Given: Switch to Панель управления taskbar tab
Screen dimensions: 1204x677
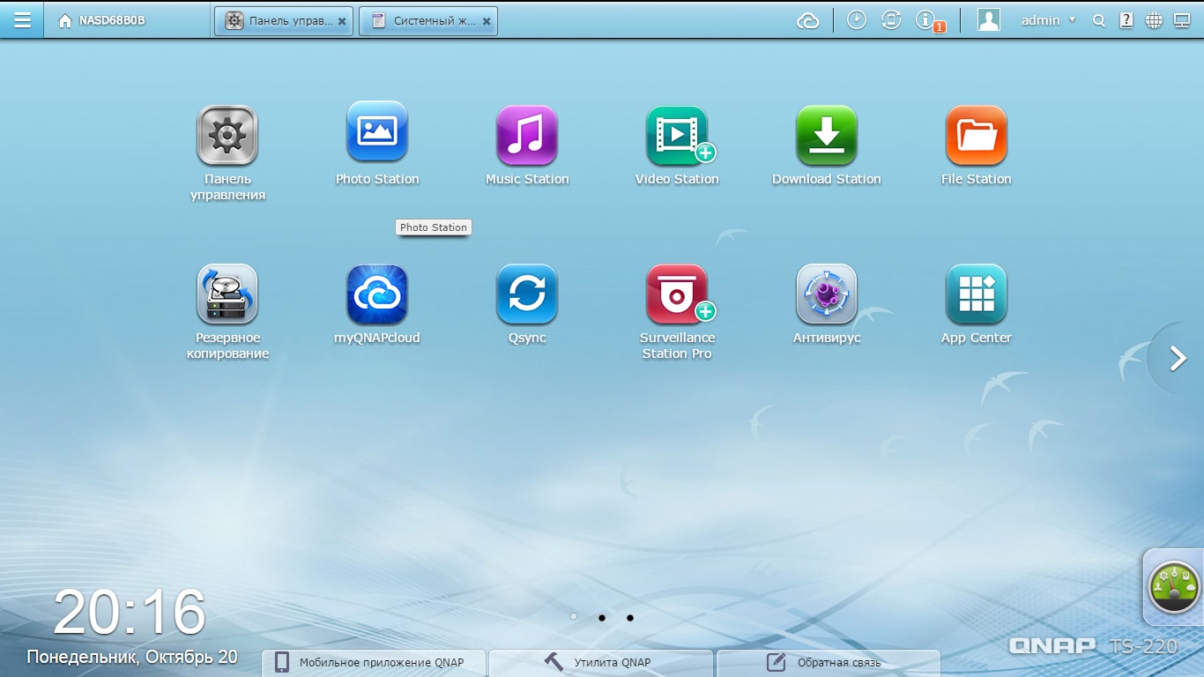Looking at the screenshot, I should (x=284, y=21).
